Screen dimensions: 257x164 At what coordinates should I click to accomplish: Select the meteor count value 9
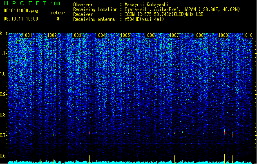pyautogui.click(x=58, y=19)
